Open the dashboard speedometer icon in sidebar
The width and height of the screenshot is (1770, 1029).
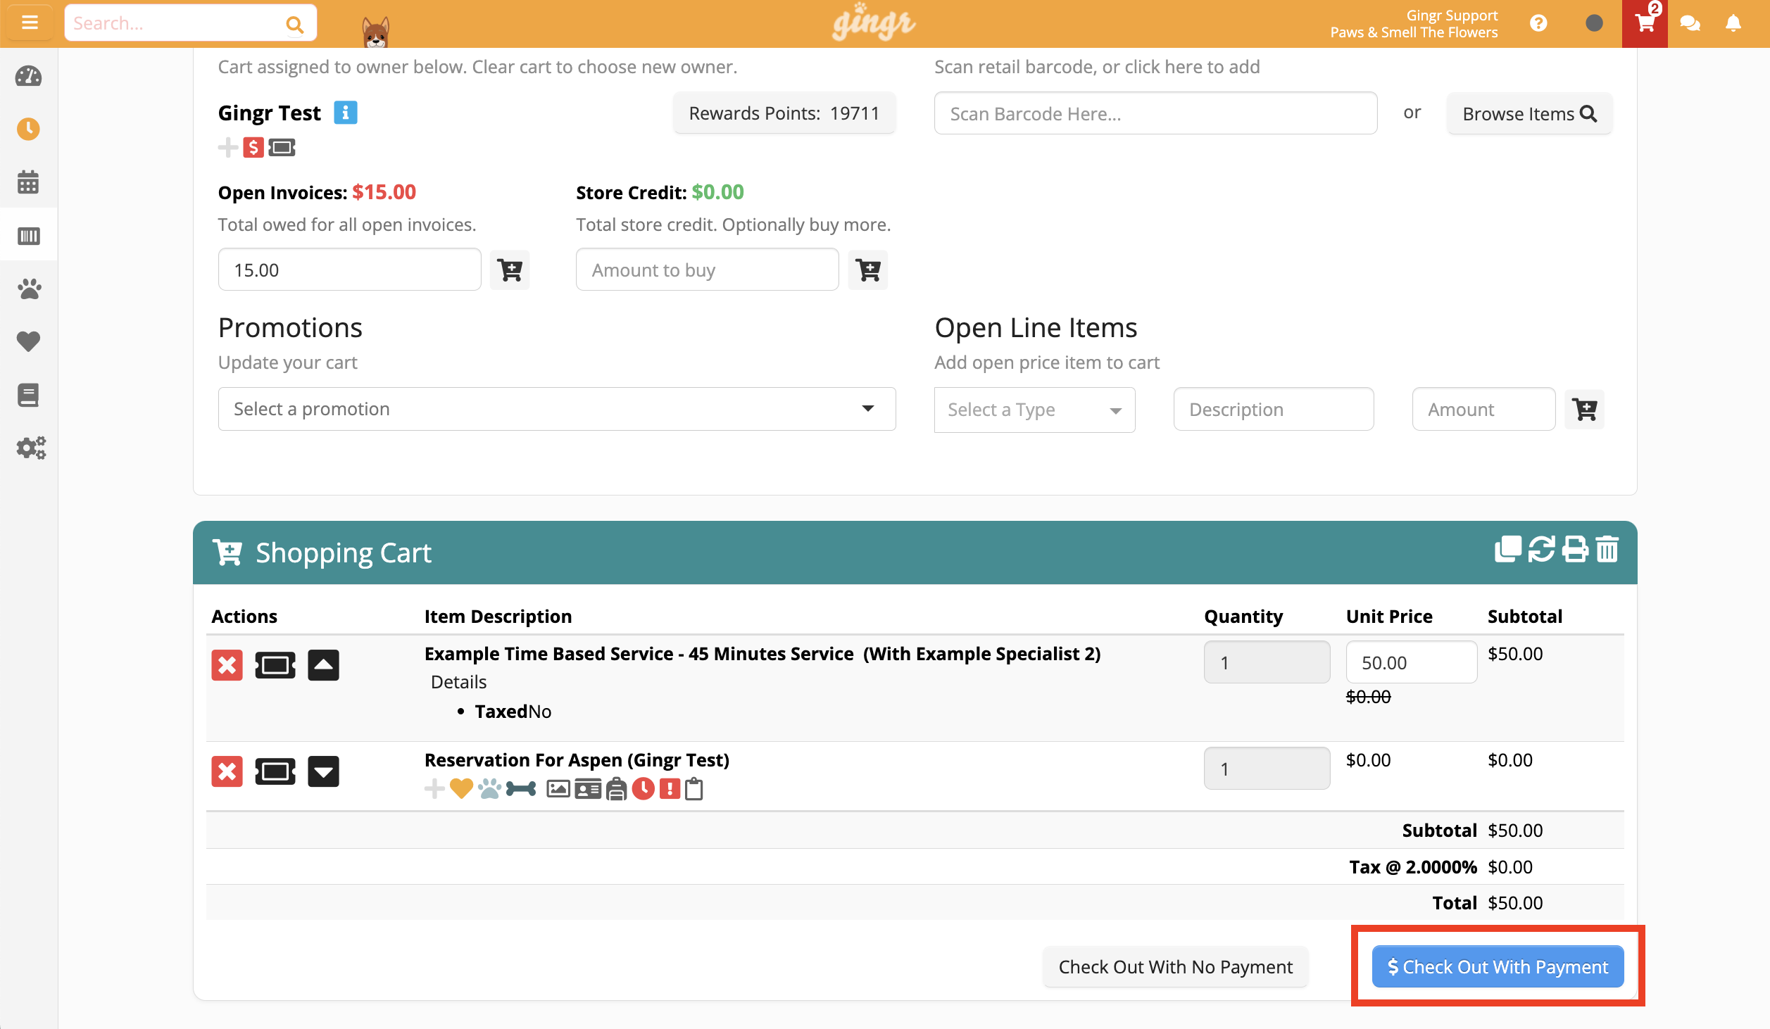[28, 76]
